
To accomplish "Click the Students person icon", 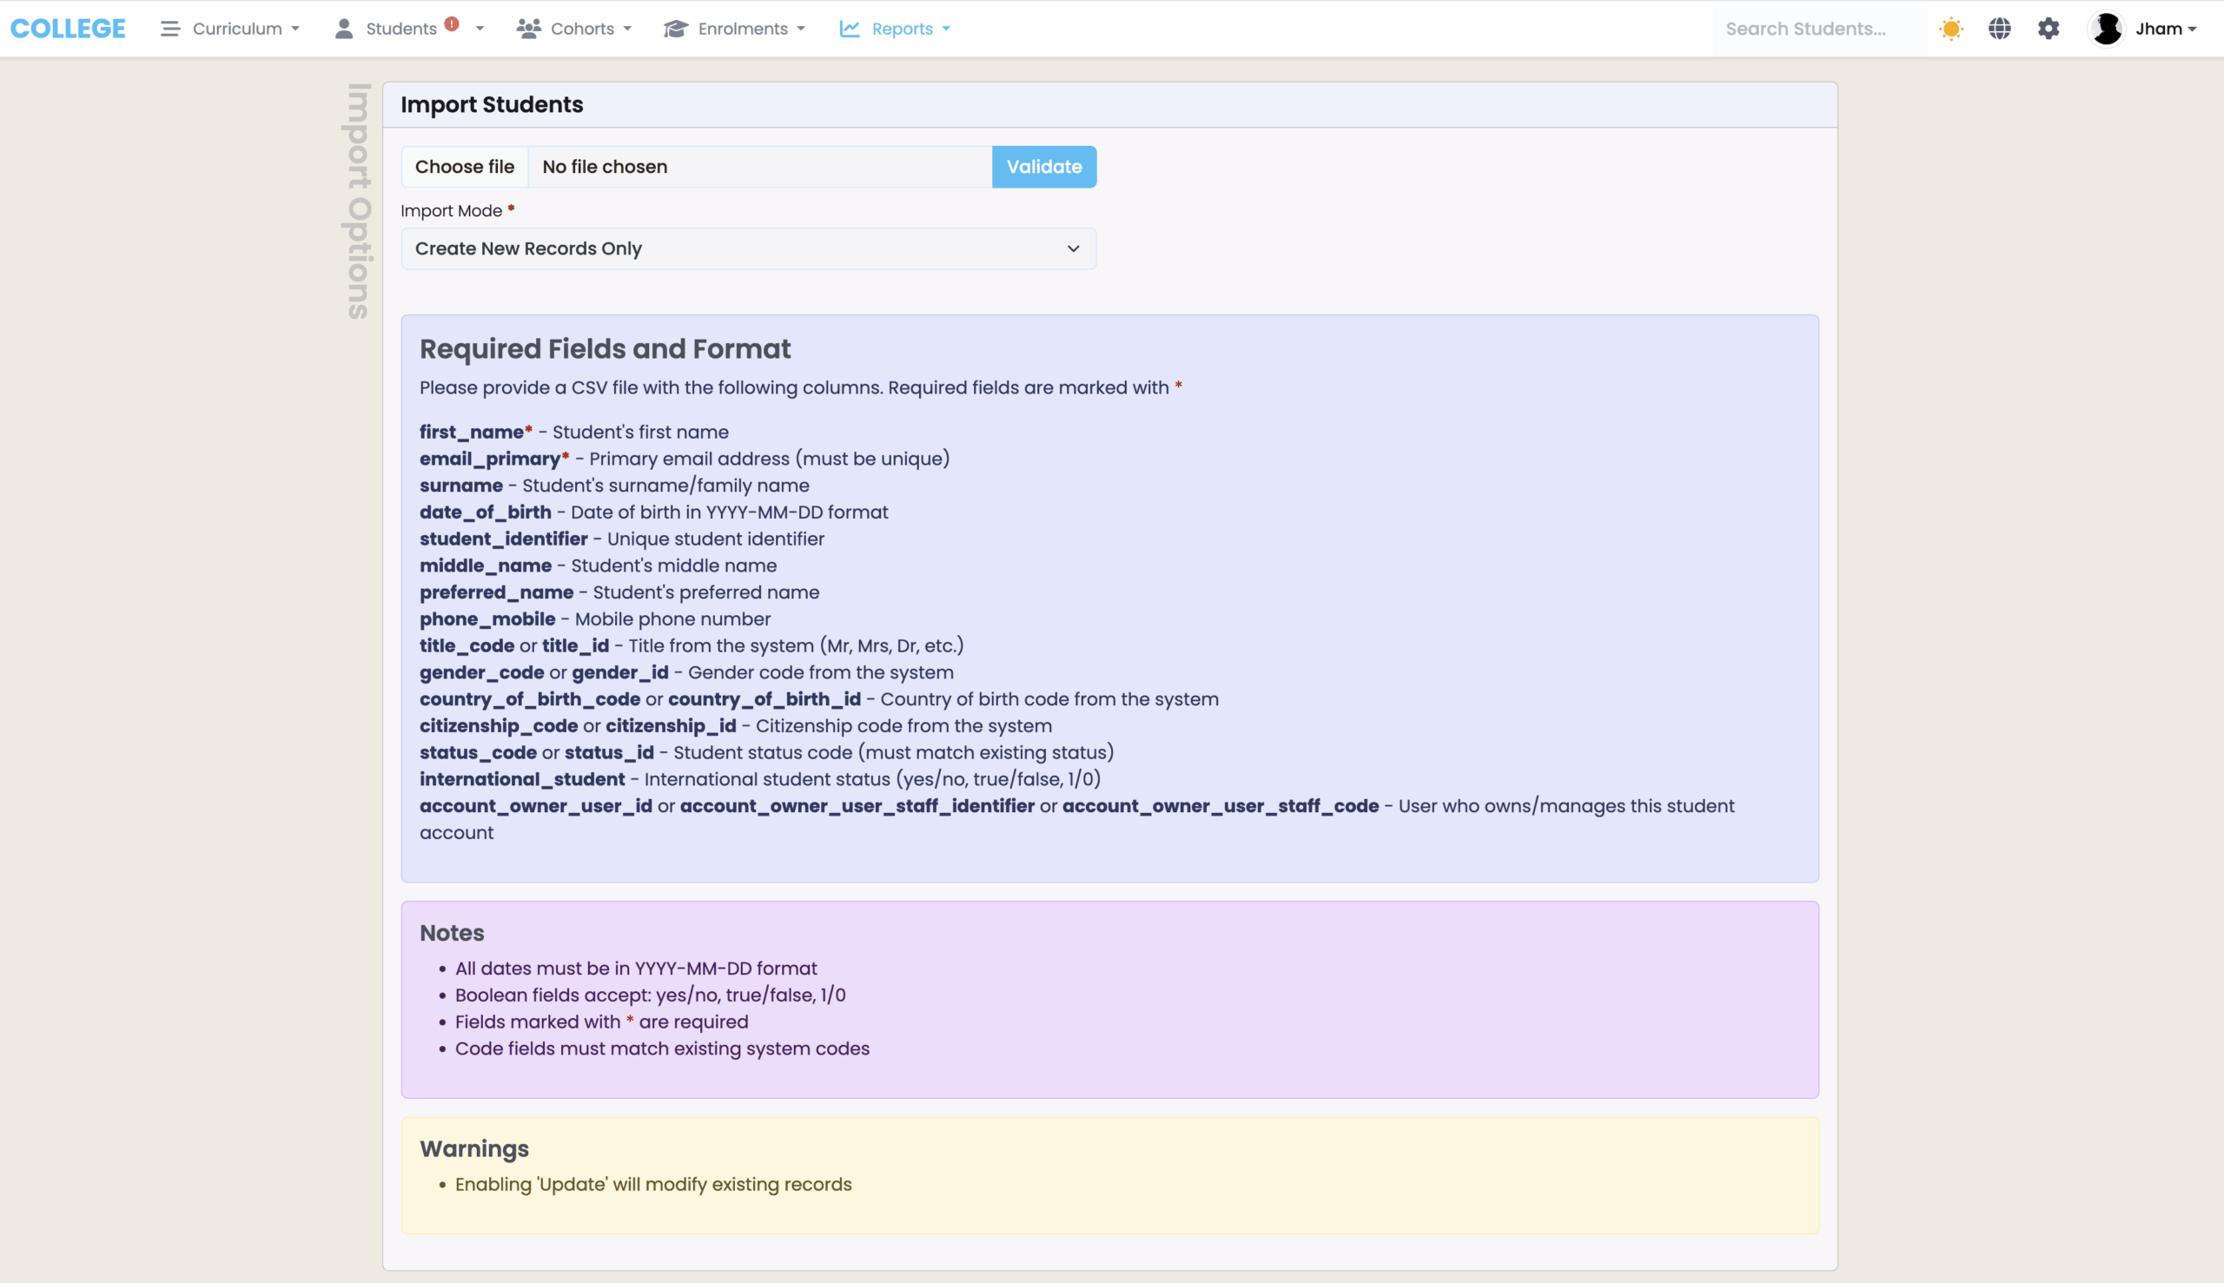I will [344, 28].
